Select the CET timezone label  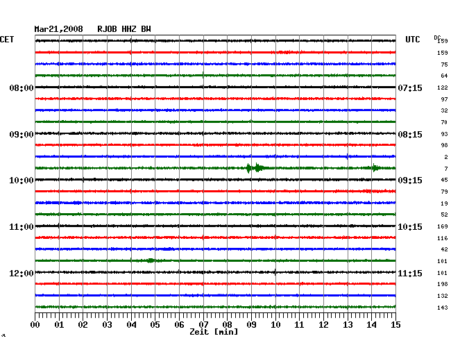7,40
